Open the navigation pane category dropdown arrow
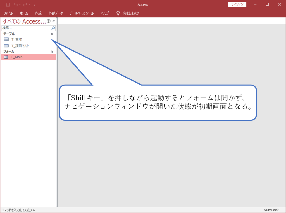The height and width of the screenshot is (213, 286). click(49, 21)
